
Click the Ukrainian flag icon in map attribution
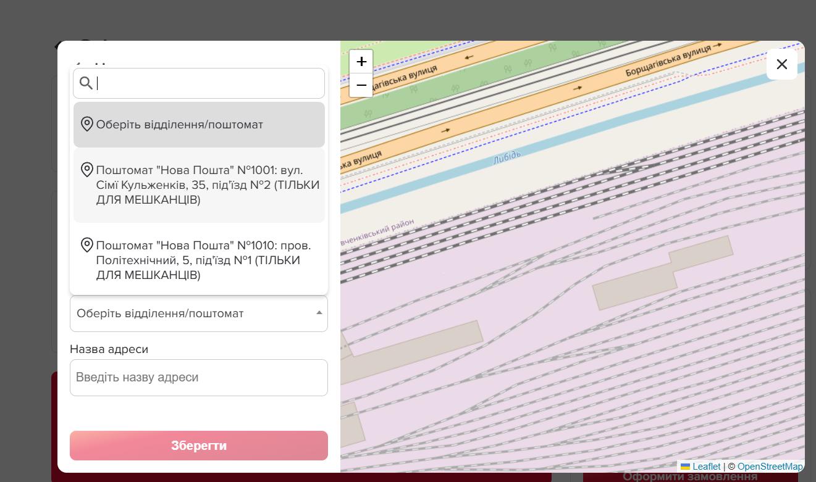pos(685,467)
